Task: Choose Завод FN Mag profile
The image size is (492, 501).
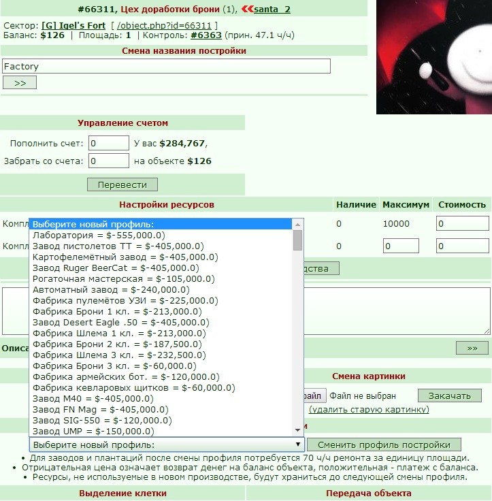Action: (x=161, y=409)
